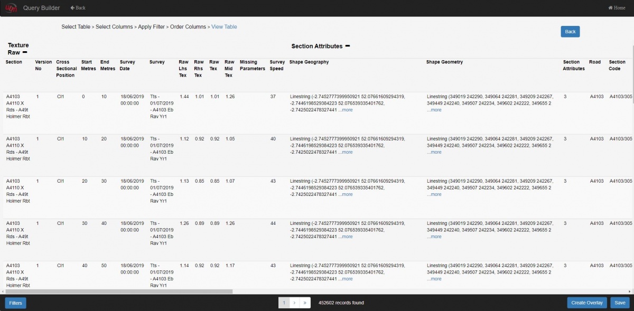Screen dimensions: 634x311
Task: Go to Select Columns breadcrumb step
Action: pos(114,27)
